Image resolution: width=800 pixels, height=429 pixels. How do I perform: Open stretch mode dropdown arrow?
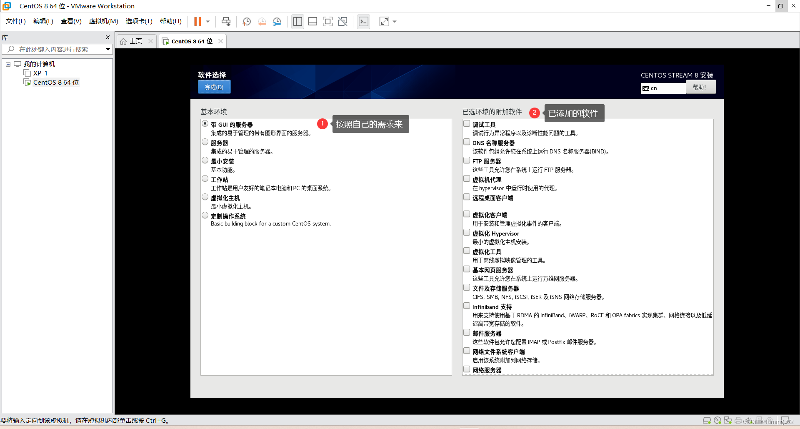(x=395, y=21)
